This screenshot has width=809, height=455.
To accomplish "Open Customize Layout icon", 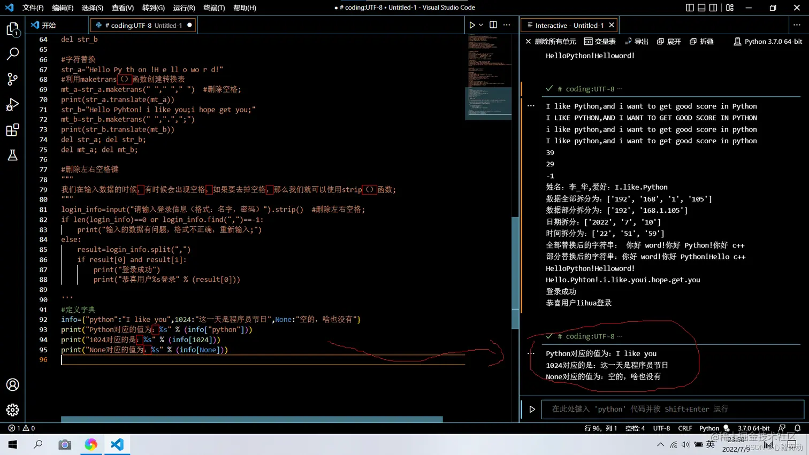I will (730, 7).
